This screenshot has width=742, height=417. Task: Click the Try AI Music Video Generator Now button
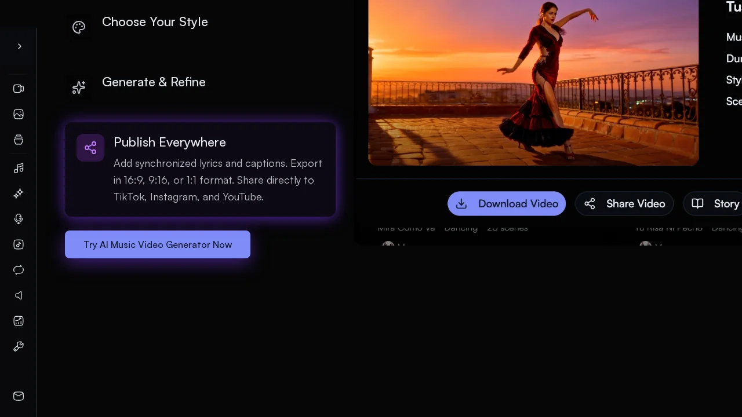click(157, 244)
